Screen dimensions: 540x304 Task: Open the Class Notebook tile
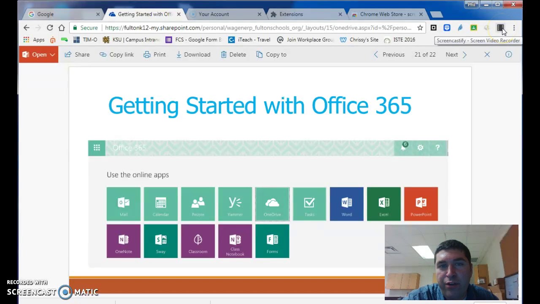pyautogui.click(x=235, y=241)
